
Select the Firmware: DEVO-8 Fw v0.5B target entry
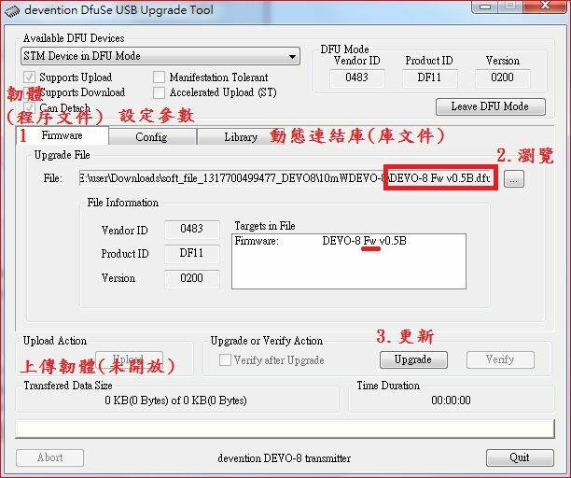pos(320,241)
